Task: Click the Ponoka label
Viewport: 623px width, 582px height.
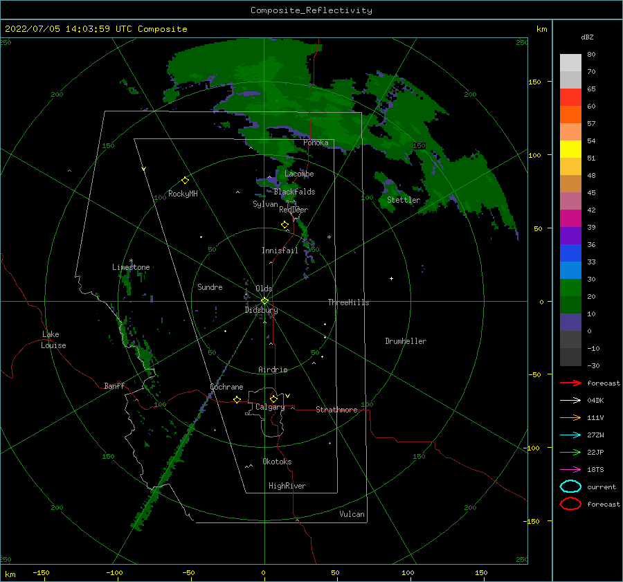Action: (316, 143)
